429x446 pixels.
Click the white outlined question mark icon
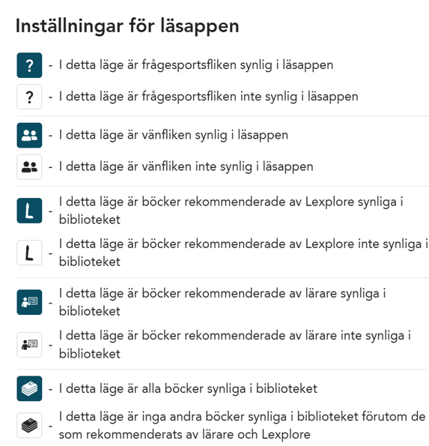pyautogui.click(x=29, y=97)
